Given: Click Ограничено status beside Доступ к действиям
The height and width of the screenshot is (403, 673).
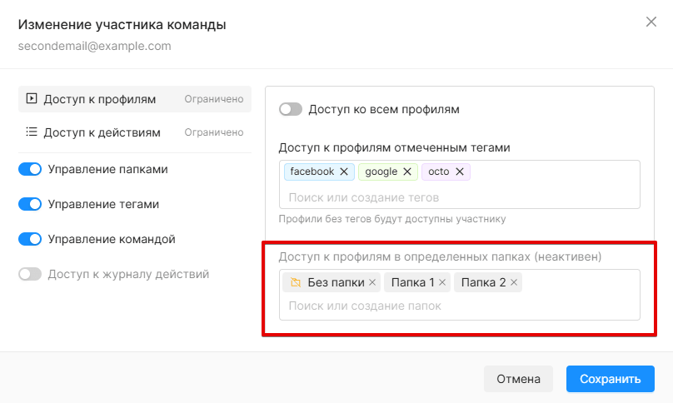Looking at the screenshot, I should point(214,132).
